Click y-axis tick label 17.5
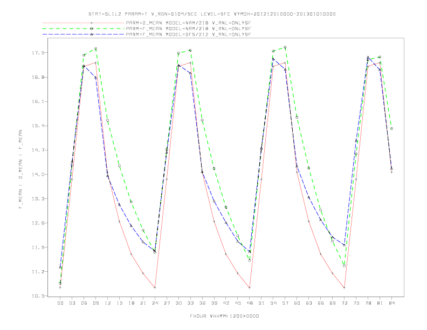 [37, 53]
